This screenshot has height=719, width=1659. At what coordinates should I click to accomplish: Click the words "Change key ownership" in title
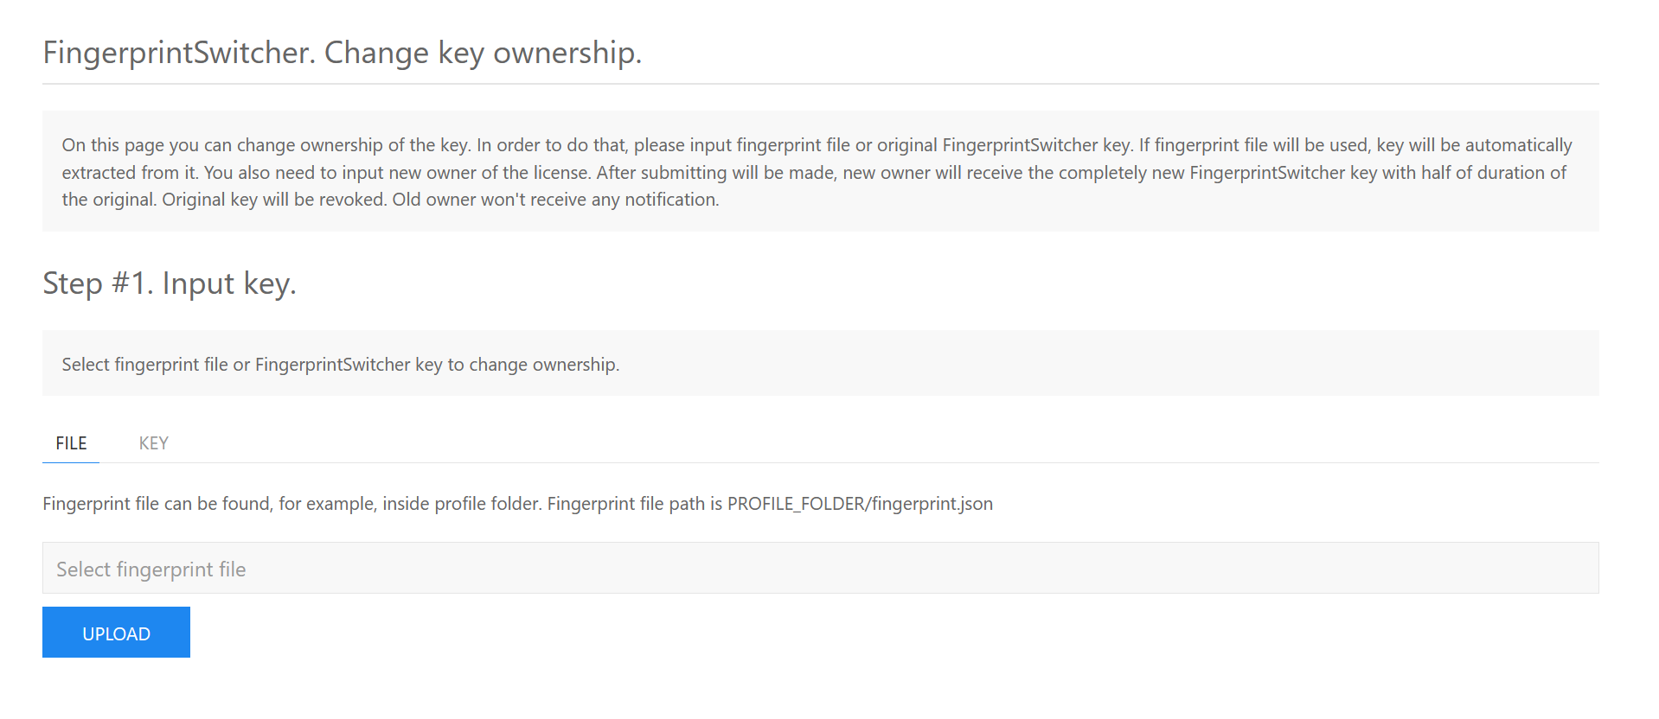pos(483,53)
